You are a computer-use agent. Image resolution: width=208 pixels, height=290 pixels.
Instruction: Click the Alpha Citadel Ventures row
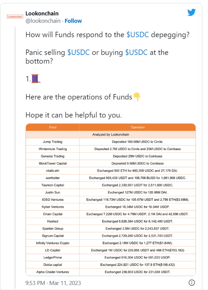(x=111, y=272)
